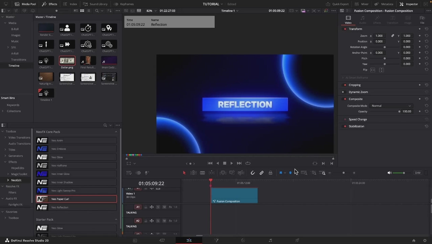Viewport: 432px width, 244px height.
Task: Expand the Video Transitions tree item
Action: click(x=5, y=138)
